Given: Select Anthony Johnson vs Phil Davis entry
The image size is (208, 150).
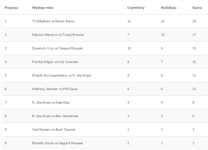Looking at the screenshot, I should [55, 89].
